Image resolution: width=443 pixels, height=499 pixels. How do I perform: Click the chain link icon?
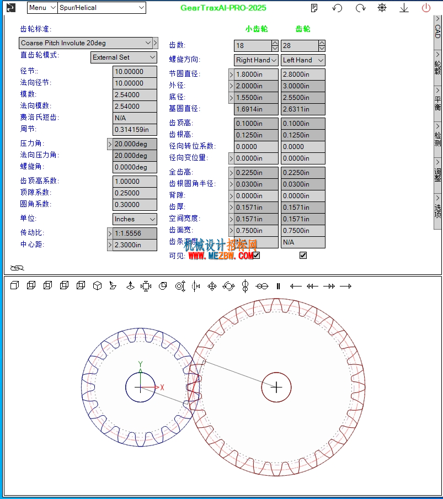17,268
